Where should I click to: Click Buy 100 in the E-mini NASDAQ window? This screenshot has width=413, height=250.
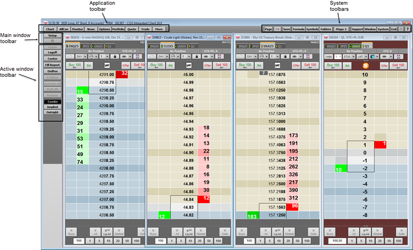74,65
